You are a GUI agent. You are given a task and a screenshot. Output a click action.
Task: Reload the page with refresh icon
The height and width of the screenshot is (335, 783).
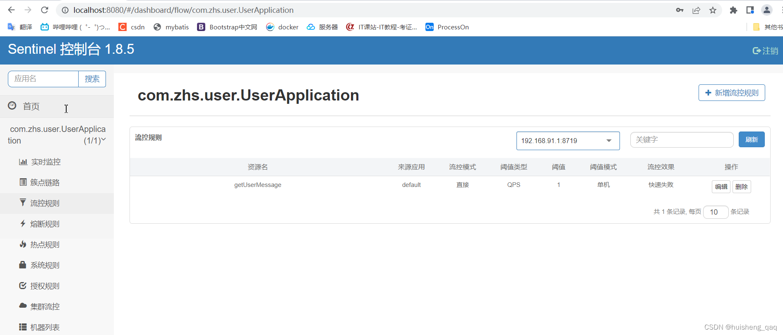coord(45,10)
